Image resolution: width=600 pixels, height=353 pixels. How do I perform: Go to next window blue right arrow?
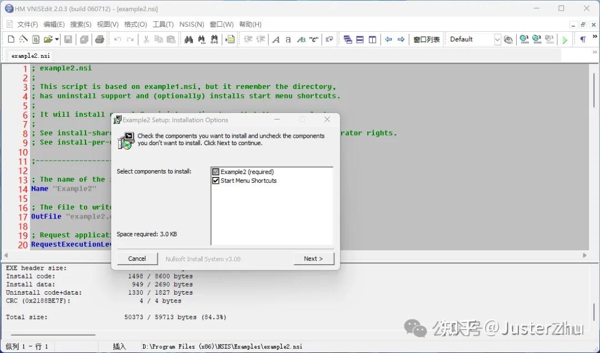[401, 39]
